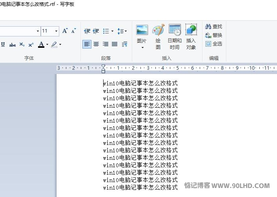Viewport: 277px width, 197px height.
Task: Click the text color A button
Action: [41, 44]
